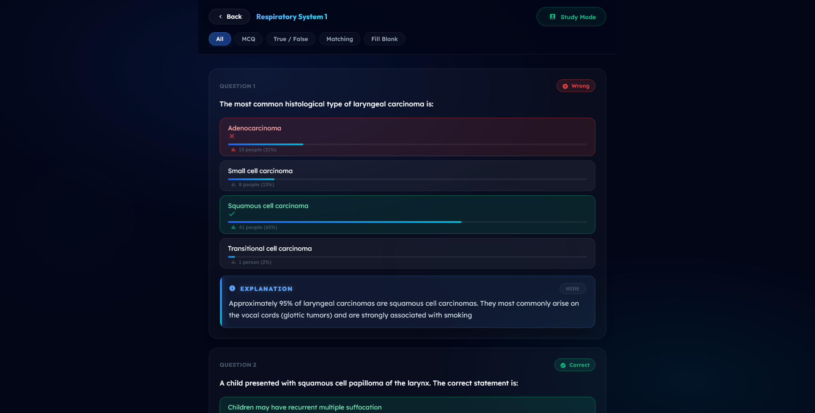The height and width of the screenshot is (413, 815).
Task: Open Respiratory System 1 title link
Action: (x=291, y=16)
